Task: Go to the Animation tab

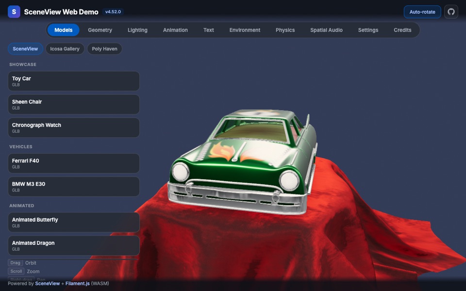Action: tap(175, 30)
